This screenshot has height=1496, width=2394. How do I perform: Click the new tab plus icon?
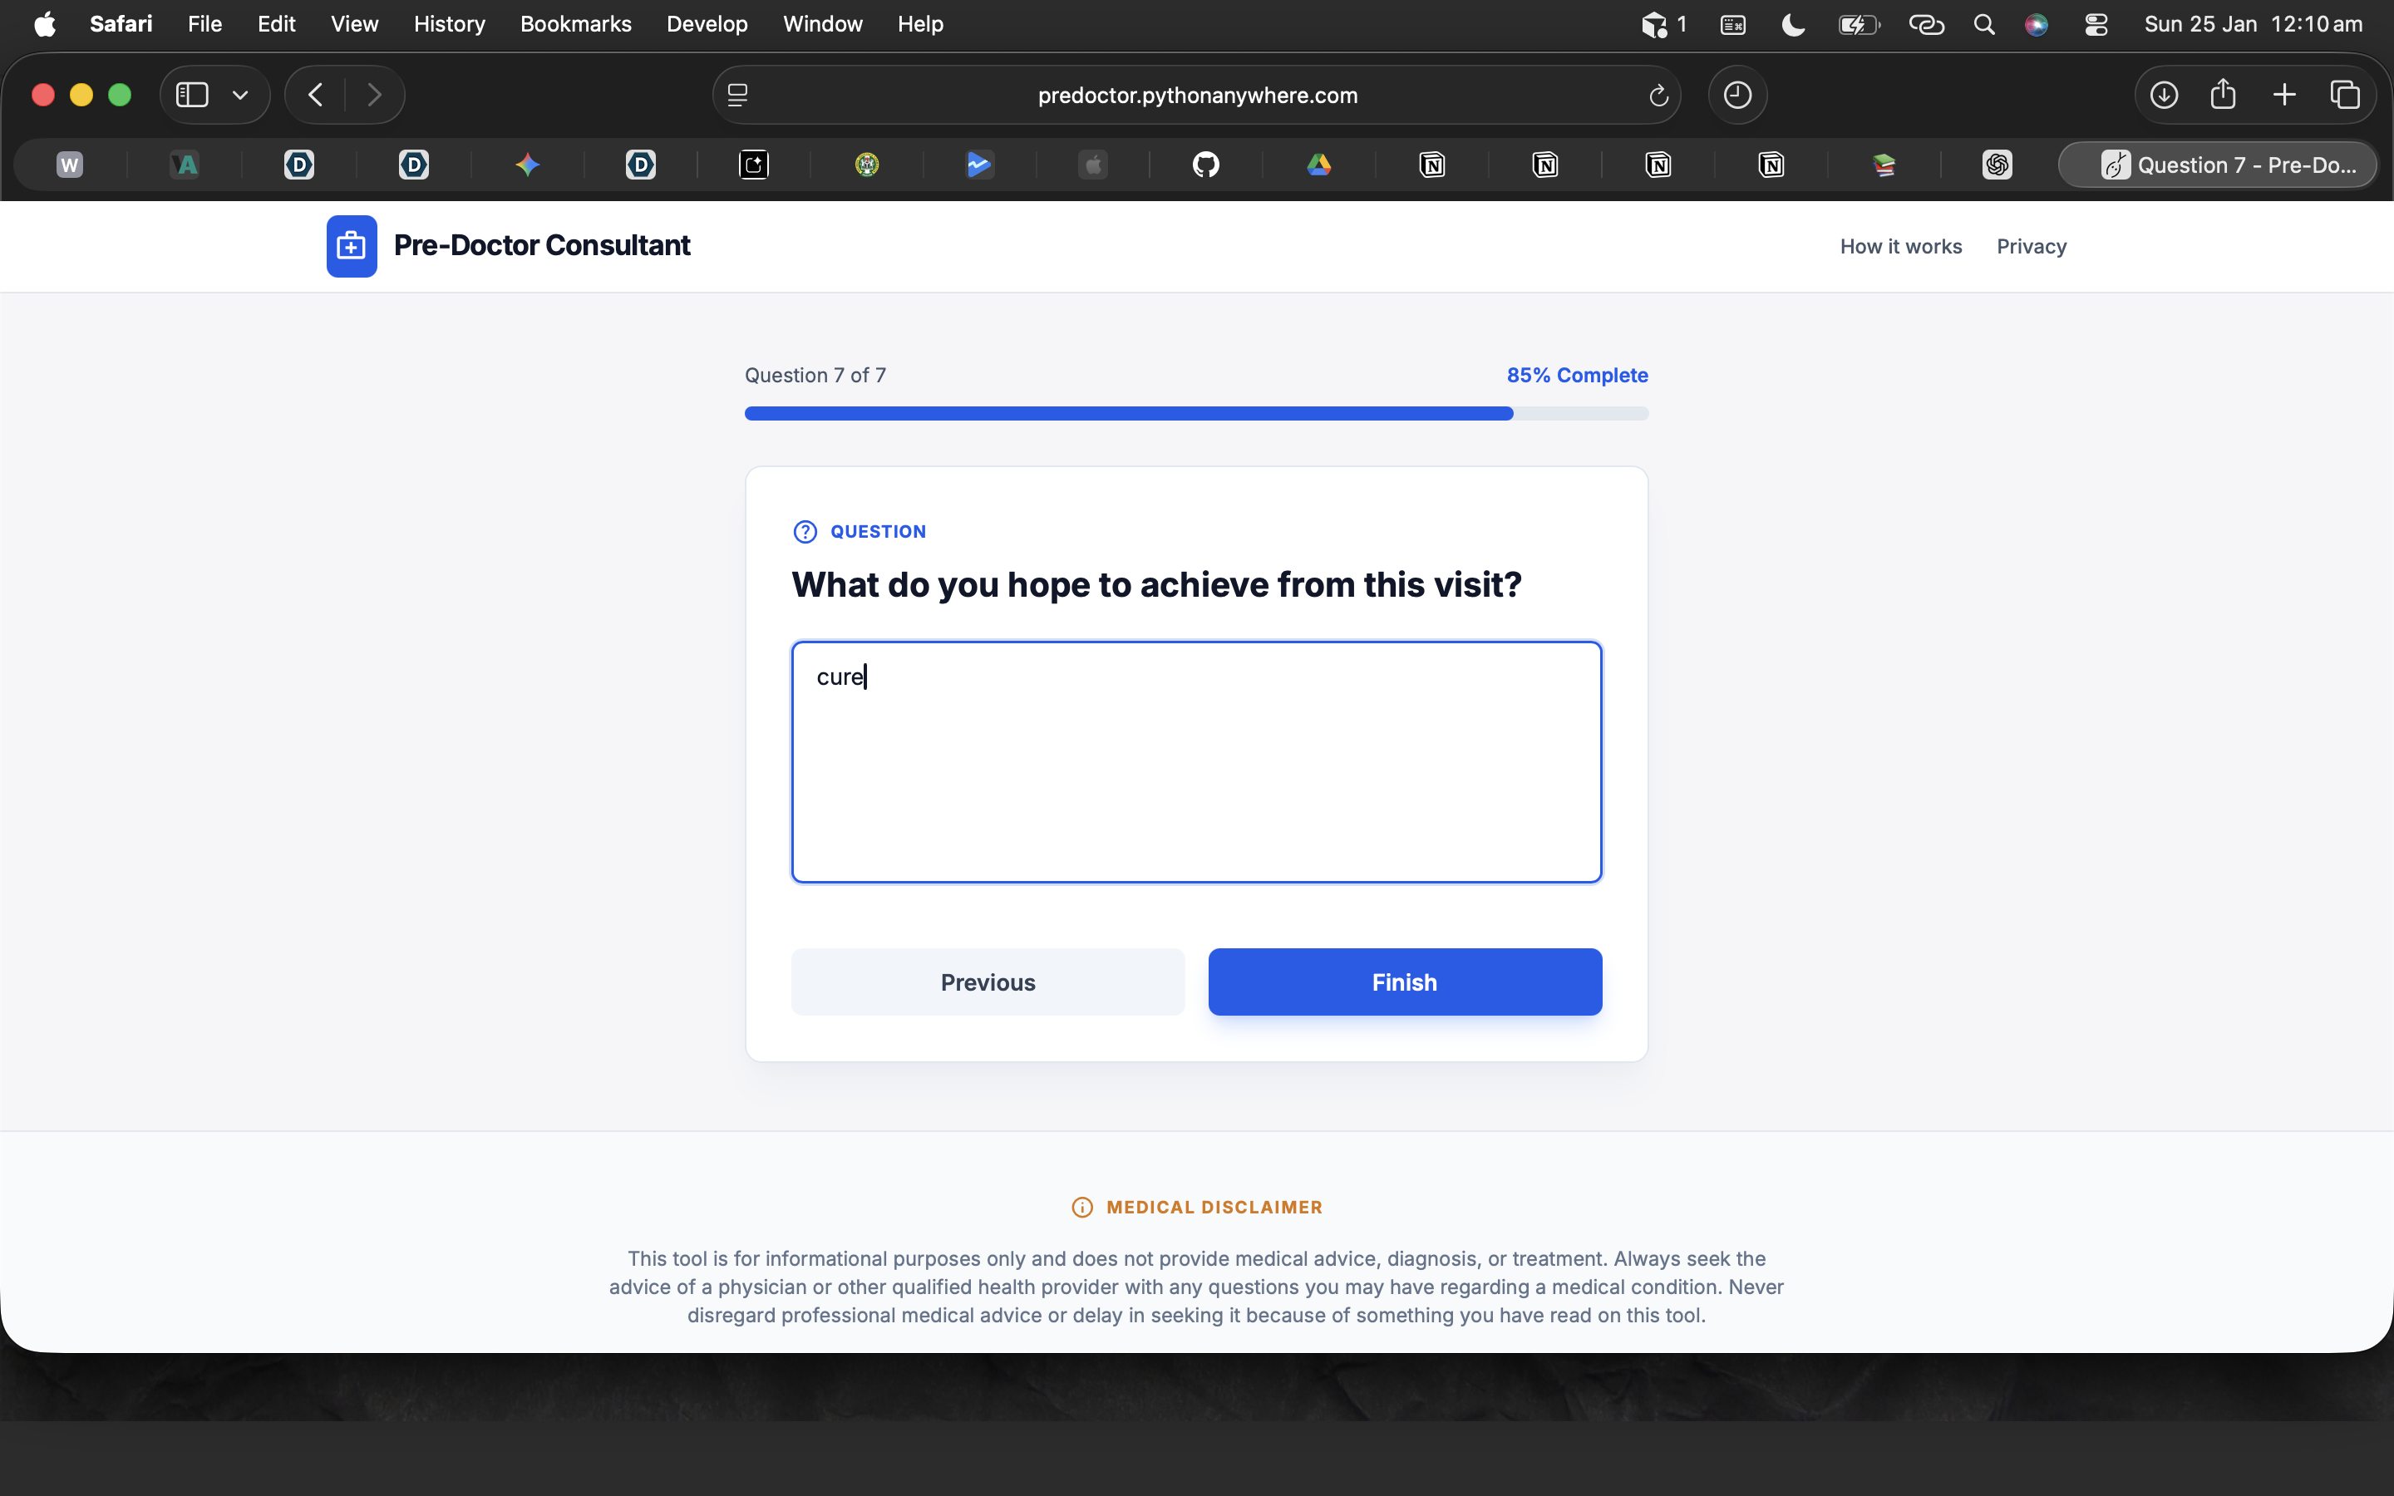pos(2284,95)
